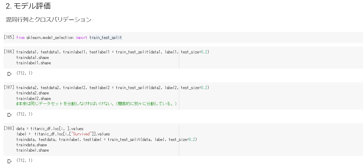Click the 'data = titanic_df.loc' line
363x167 pixels.
pos(50,129)
